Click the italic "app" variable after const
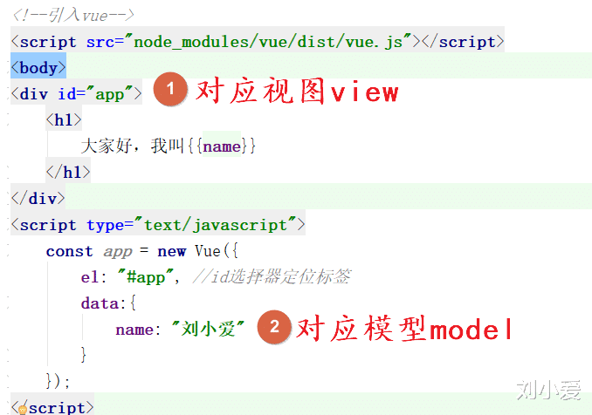Viewport: 592px width, 415px height. (118, 252)
